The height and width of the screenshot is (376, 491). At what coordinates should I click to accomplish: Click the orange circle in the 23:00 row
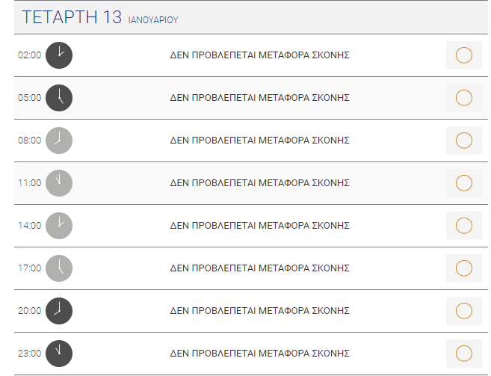coord(464,354)
